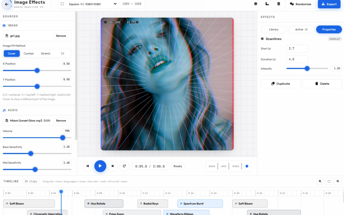Click the girl.jpg file icon
The width and height of the screenshot is (344, 215).
click(x=7, y=36)
